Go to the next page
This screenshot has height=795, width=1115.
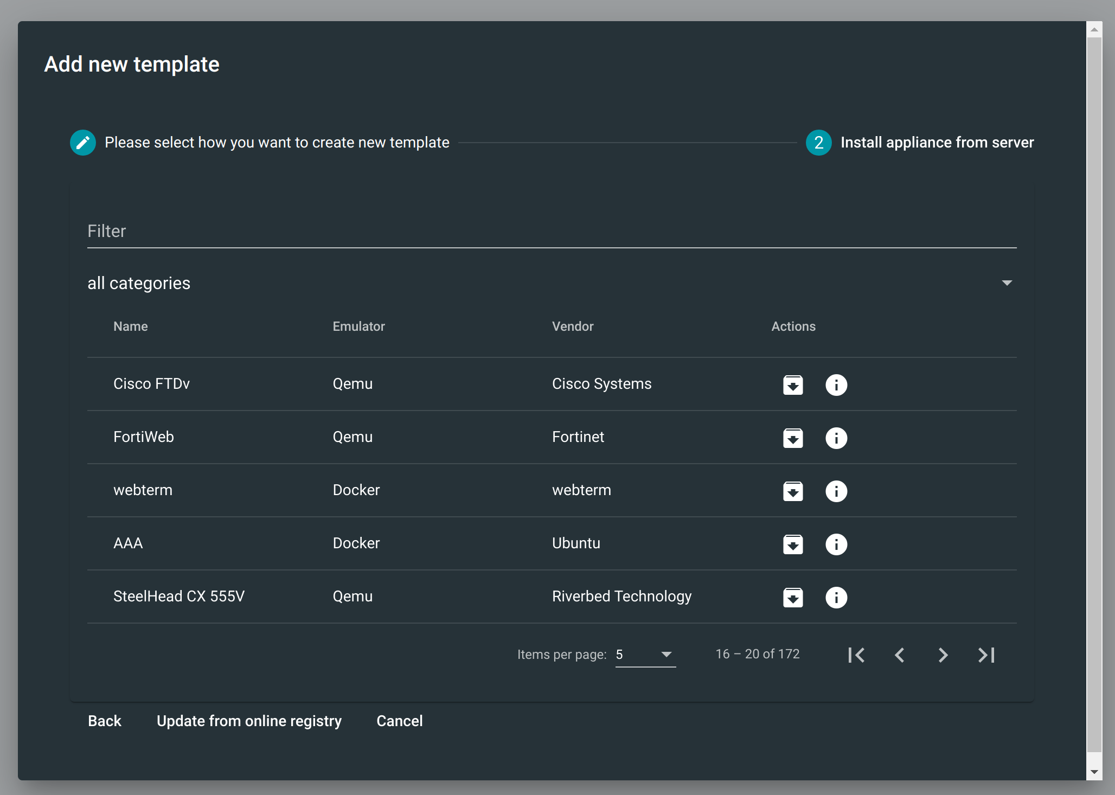point(943,655)
